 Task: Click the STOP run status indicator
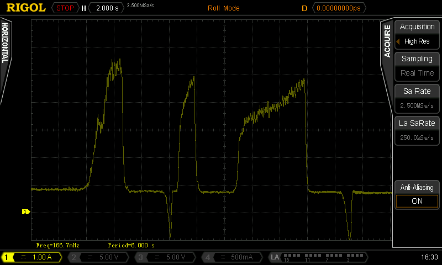[65, 8]
